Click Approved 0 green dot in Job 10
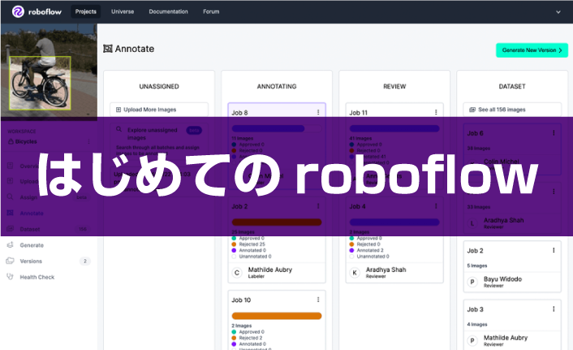Viewport: 573px width, 350px height. click(x=234, y=332)
